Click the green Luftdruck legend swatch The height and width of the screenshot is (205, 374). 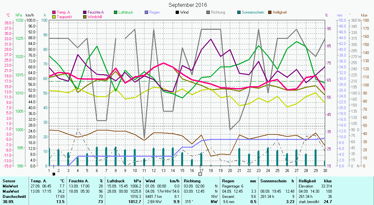tap(116, 13)
